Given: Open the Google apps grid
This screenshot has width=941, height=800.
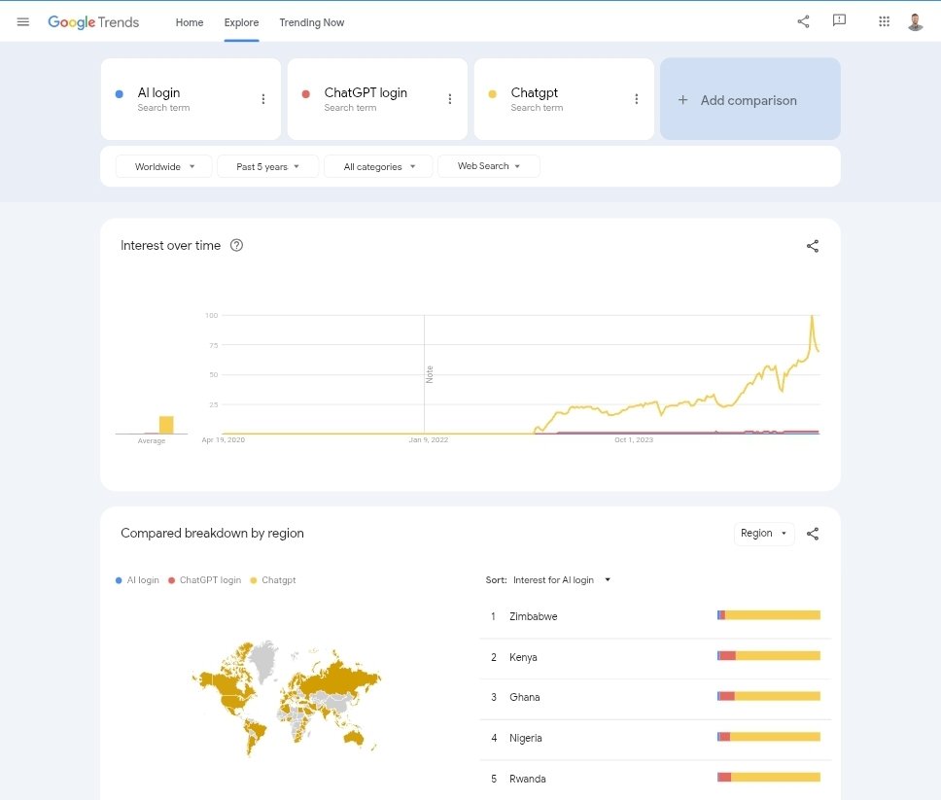Looking at the screenshot, I should pyautogui.click(x=884, y=21).
